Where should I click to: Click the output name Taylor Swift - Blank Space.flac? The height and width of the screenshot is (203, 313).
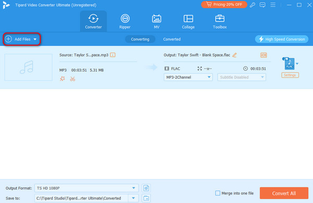click(204, 55)
